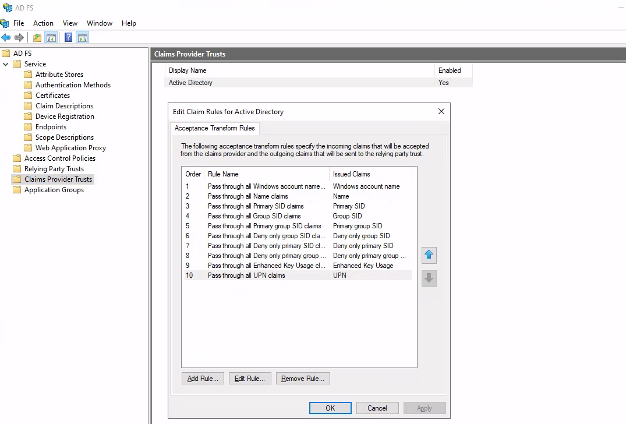The image size is (626, 424).
Task: Click the Endpoints folder icon
Action: click(x=28, y=127)
